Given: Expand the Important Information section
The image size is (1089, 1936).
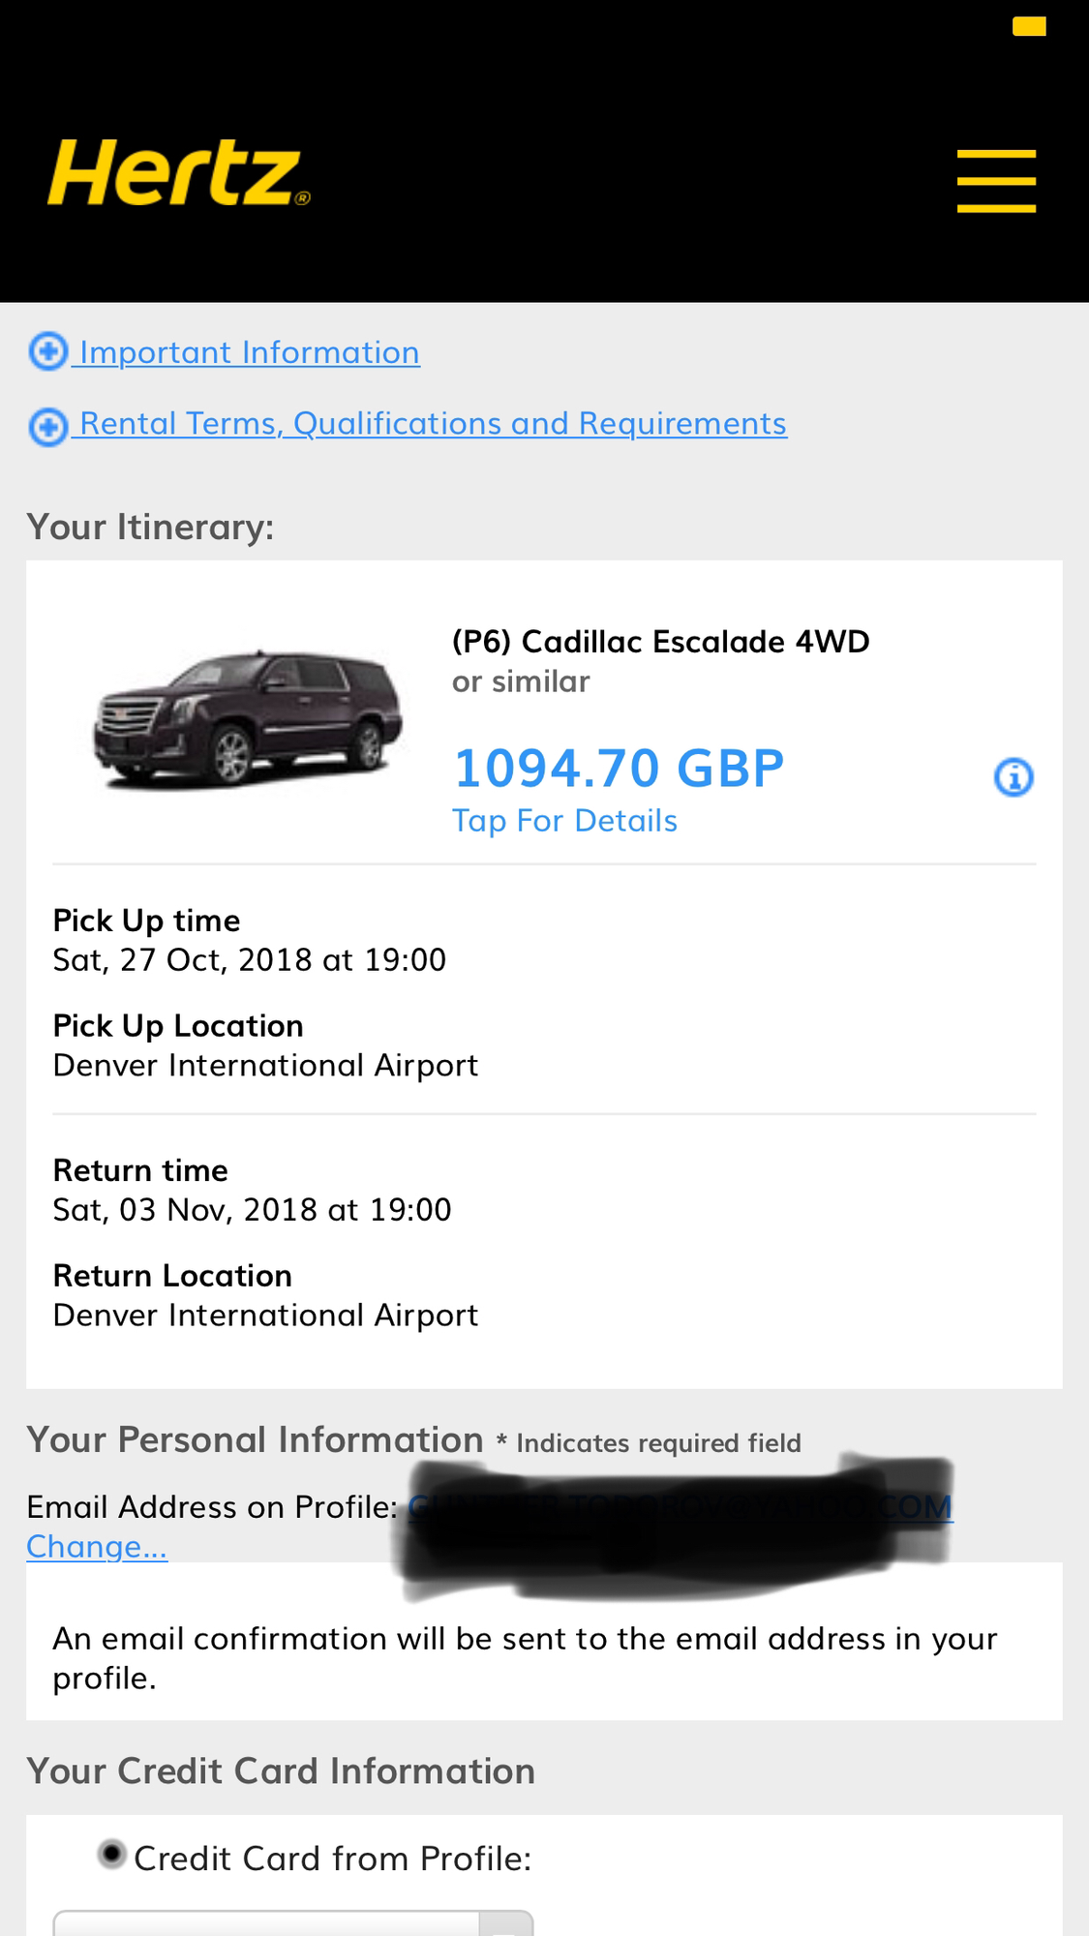Looking at the screenshot, I should coord(249,352).
